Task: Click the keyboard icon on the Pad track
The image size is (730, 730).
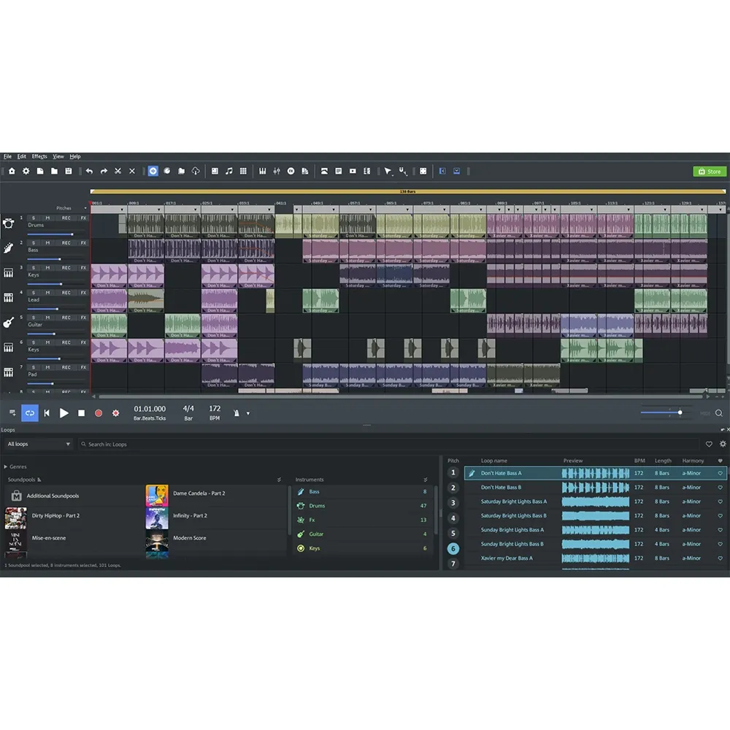Action: (x=8, y=372)
